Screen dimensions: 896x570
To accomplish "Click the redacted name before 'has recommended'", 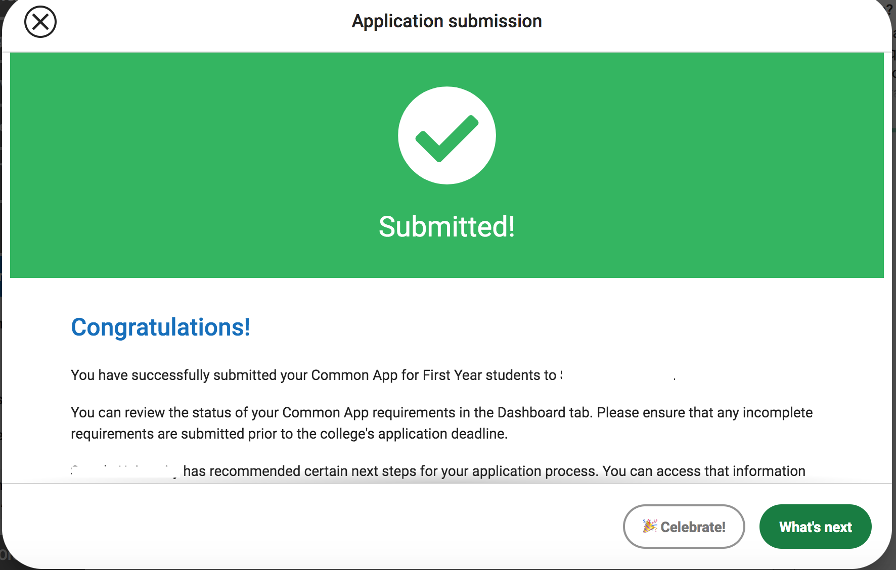I will (125, 471).
